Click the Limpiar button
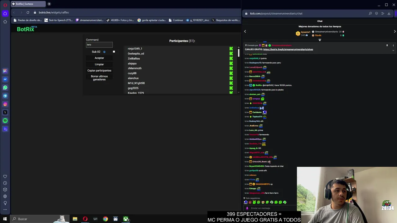 pyautogui.click(x=99, y=64)
